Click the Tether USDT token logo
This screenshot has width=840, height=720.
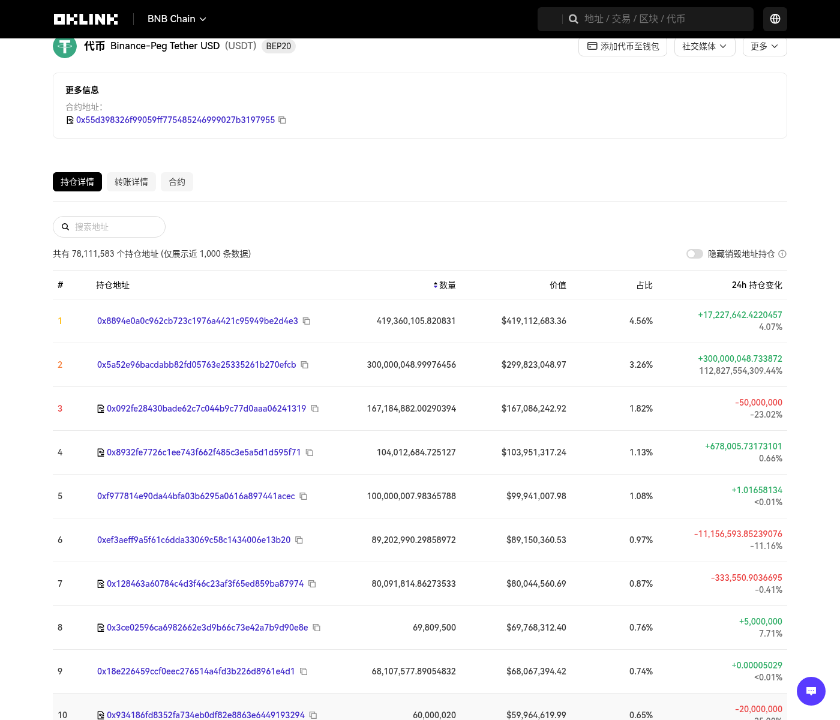(65, 46)
